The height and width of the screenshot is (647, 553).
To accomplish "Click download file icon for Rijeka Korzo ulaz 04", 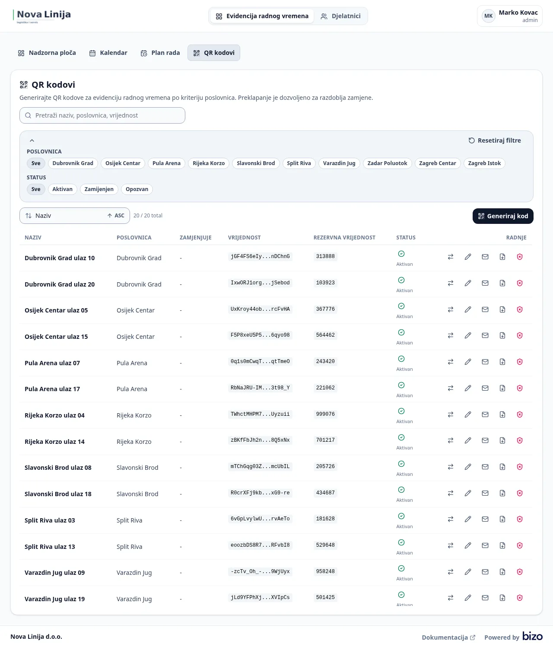I will coord(502,414).
